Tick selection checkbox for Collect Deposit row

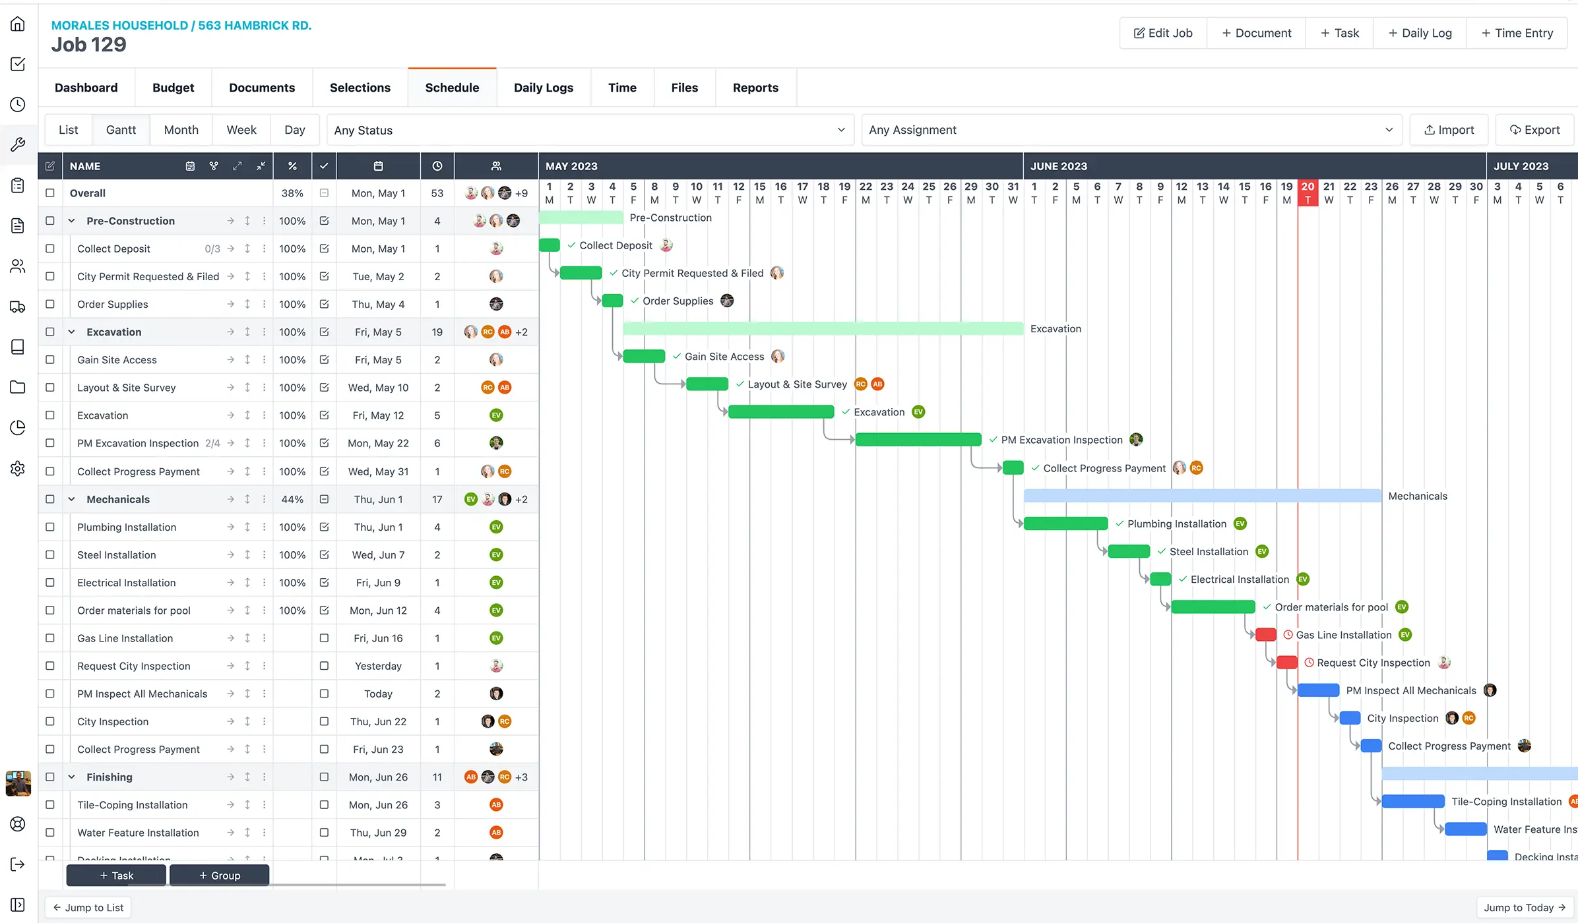[50, 249]
